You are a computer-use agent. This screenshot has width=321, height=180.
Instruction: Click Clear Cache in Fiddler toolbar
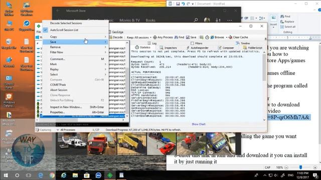(x=238, y=37)
